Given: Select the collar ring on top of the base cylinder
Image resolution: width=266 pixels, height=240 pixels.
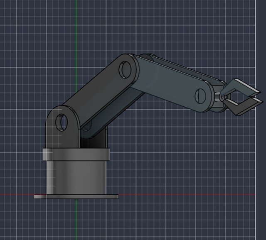Looking at the screenshot, I should (76, 154).
